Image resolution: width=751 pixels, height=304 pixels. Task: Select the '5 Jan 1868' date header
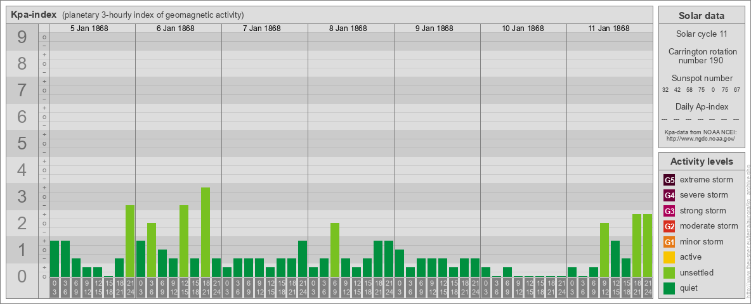click(89, 28)
